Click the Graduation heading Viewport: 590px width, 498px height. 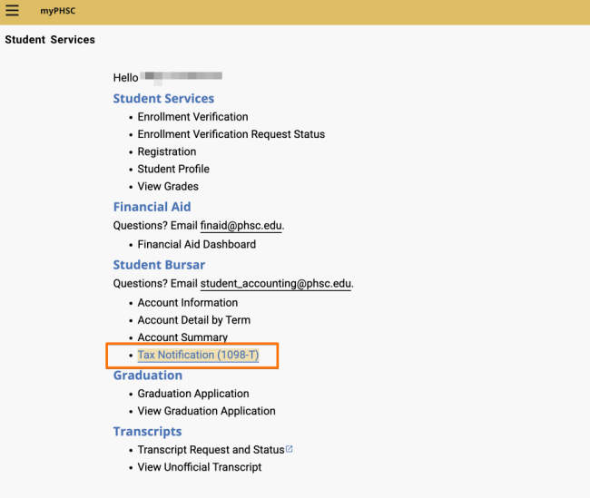coord(148,376)
